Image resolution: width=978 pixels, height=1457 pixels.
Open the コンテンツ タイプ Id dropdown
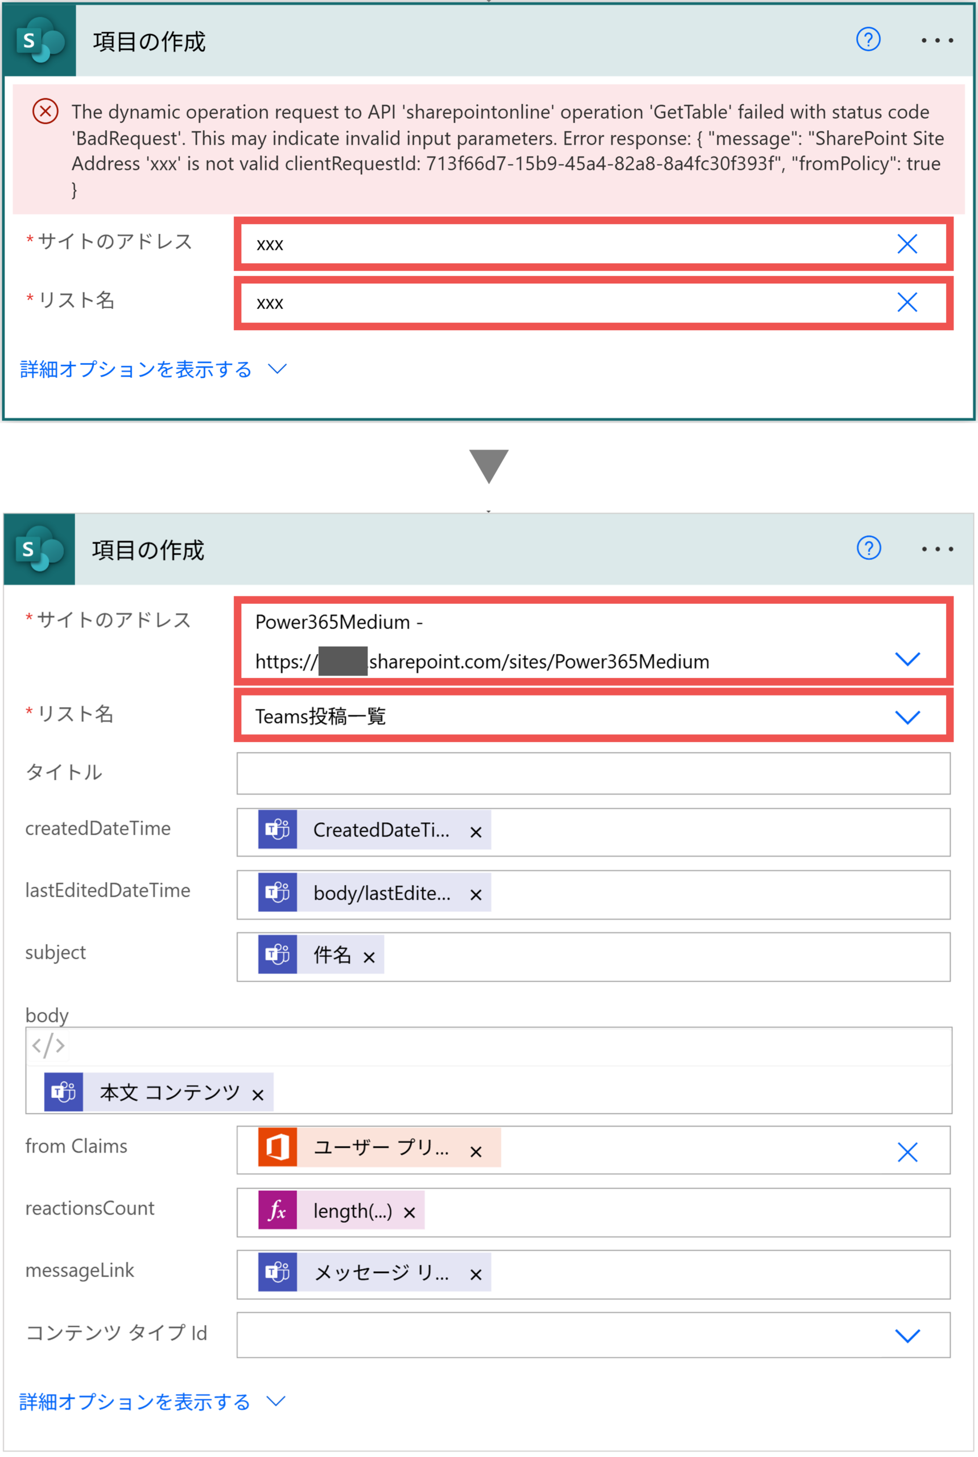(907, 1335)
